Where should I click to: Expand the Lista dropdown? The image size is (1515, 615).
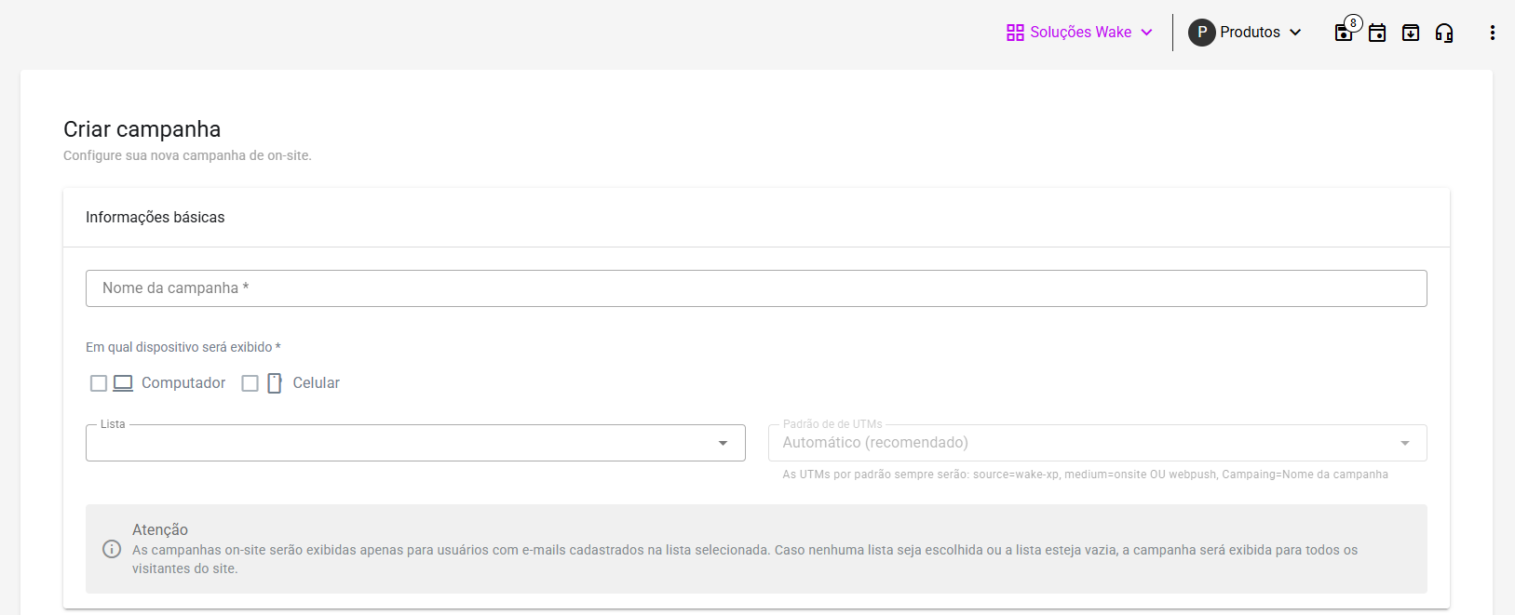[x=723, y=443]
